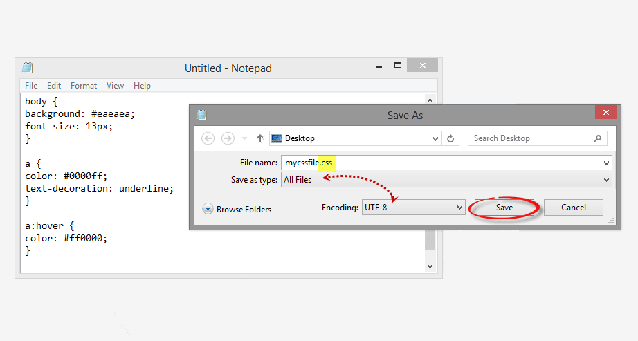Click the 'text-decoration: underline;' line
The height and width of the screenshot is (341, 638).
tap(99, 189)
